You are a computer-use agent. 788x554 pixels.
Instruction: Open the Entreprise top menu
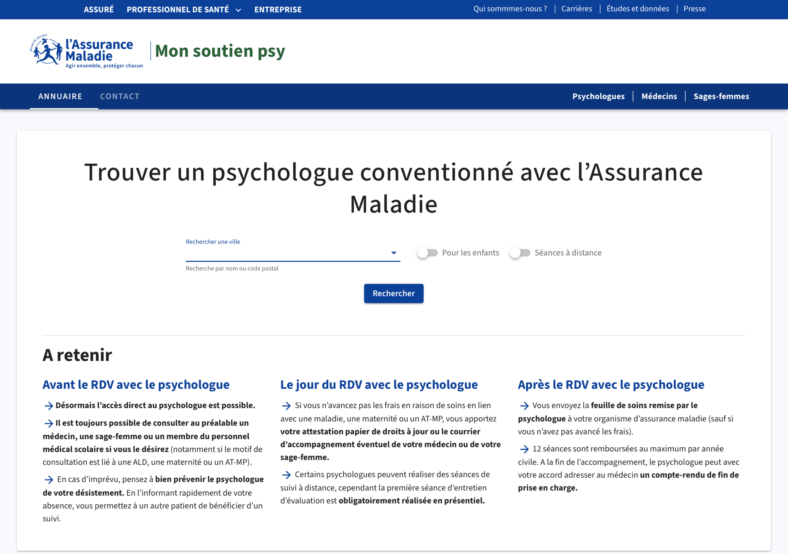[x=278, y=9]
